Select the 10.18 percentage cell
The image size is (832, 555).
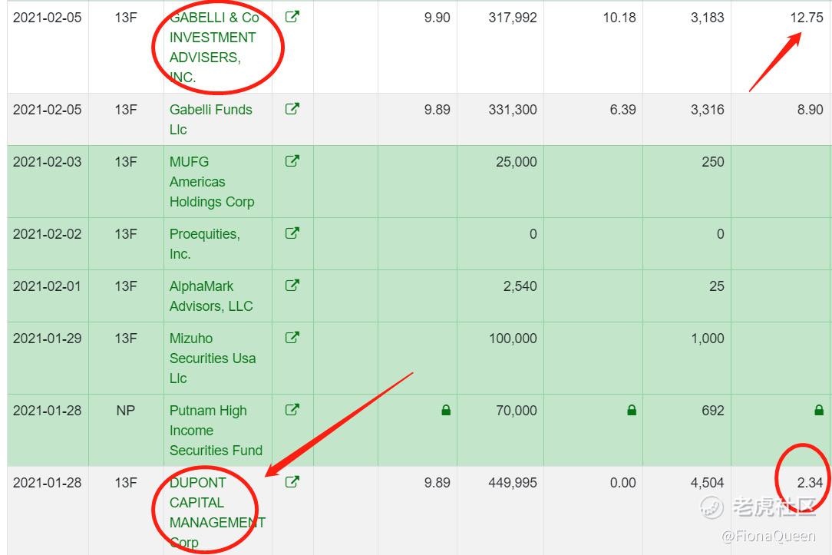619,18
